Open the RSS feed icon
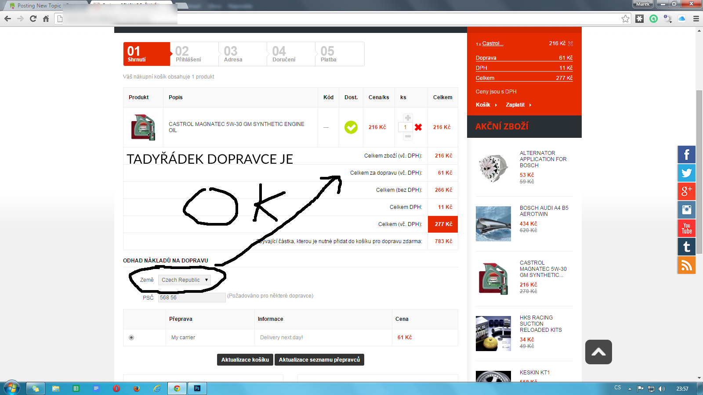 686,265
